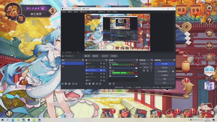Move the scene up with the arrow
This screenshot has width=217, height=122.
[x=73, y=84]
